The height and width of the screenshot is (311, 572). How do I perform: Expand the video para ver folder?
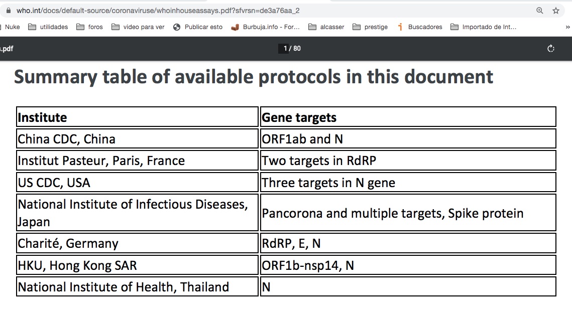(138, 27)
